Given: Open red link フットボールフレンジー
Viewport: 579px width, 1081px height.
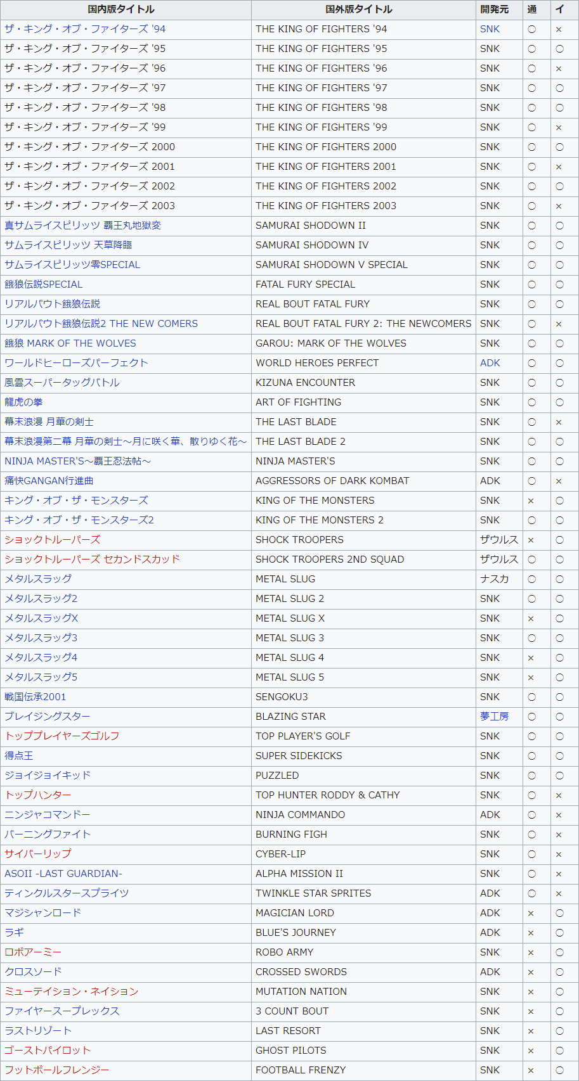Looking at the screenshot, I should [x=56, y=1070].
